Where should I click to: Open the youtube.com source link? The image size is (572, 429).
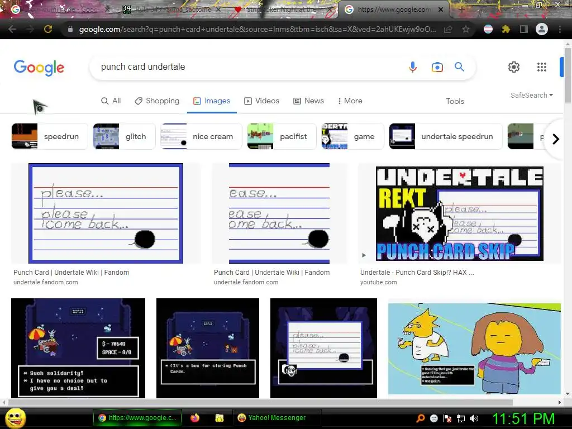coord(378,282)
